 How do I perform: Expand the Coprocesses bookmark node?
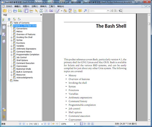(11, 66)
